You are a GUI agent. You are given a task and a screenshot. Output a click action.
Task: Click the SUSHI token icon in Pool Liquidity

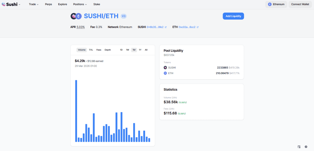(165, 68)
